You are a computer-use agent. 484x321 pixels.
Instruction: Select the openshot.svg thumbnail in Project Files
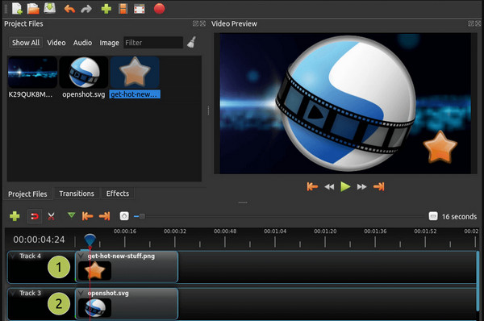[84, 73]
